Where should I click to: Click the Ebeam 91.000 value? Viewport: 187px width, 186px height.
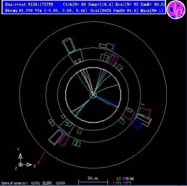[x=19, y=11]
